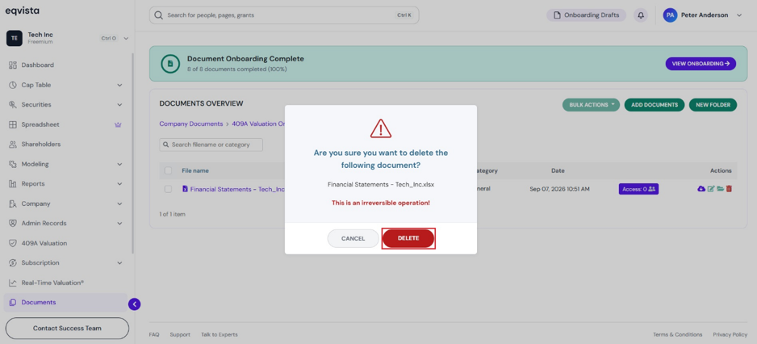Click ADD DOCUMENTS button

[655, 105]
